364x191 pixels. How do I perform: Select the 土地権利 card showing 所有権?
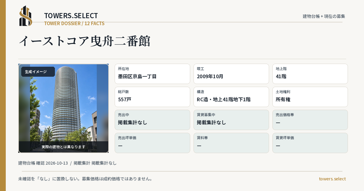[310, 97]
